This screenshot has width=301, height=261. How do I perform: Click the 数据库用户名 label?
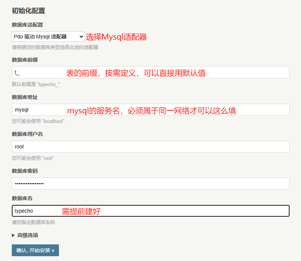click(27, 134)
